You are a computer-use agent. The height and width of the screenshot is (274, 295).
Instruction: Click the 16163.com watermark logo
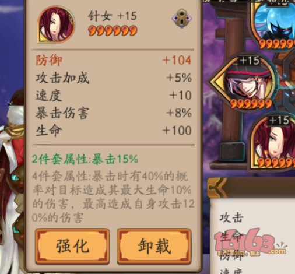click(x=250, y=242)
